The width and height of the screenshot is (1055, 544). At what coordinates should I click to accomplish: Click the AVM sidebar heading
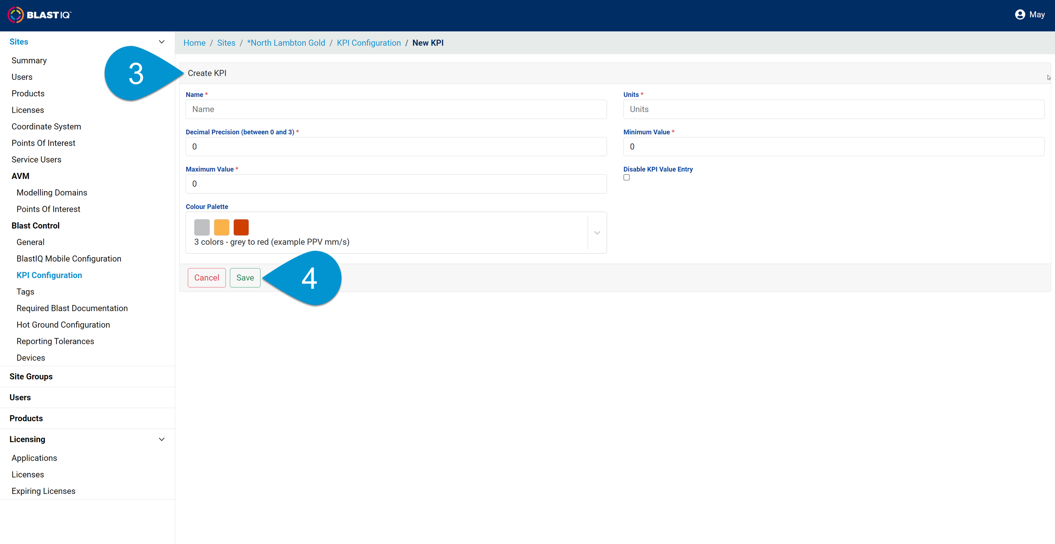(x=21, y=176)
